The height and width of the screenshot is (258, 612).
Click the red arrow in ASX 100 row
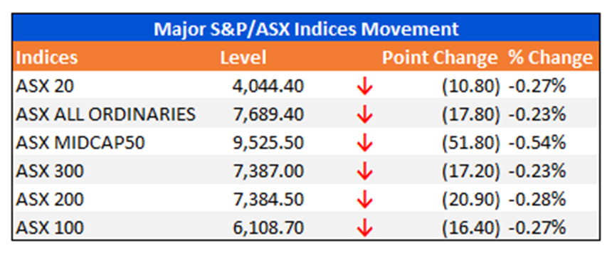click(364, 228)
